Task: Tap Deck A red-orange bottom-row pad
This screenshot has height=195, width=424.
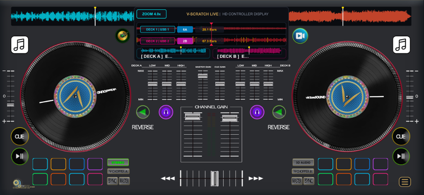Action: click(x=58, y=179)
